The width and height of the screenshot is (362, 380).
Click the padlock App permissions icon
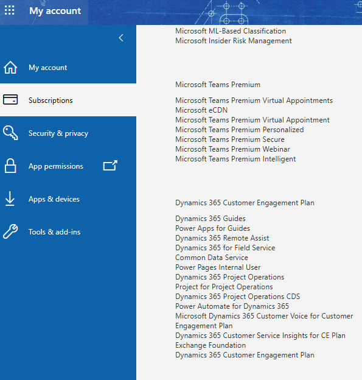click(10, 166)
